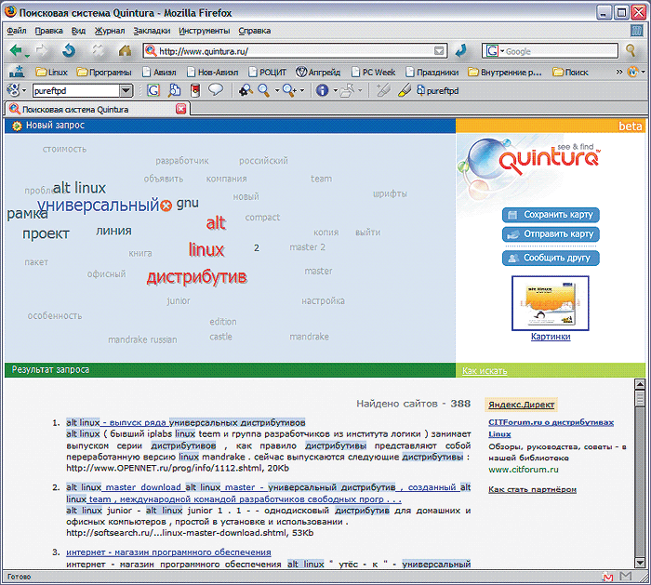Open the Справка menu
The height and width of the screenshot is (585, 651).
coord(255,31)
